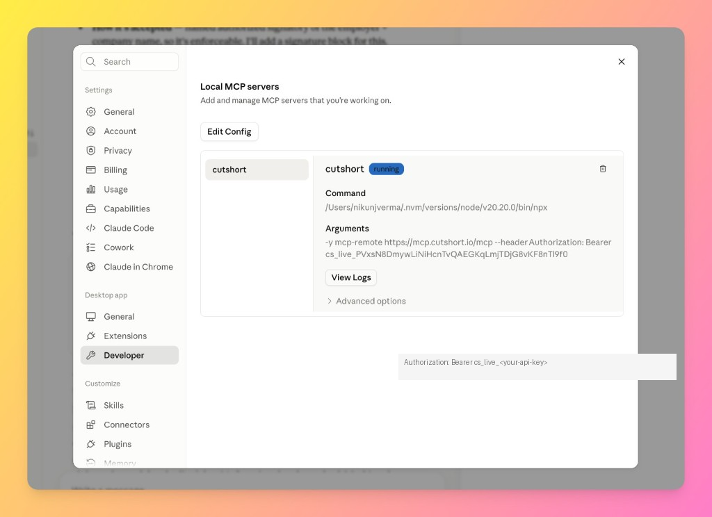Click the npx command path text

437,208
